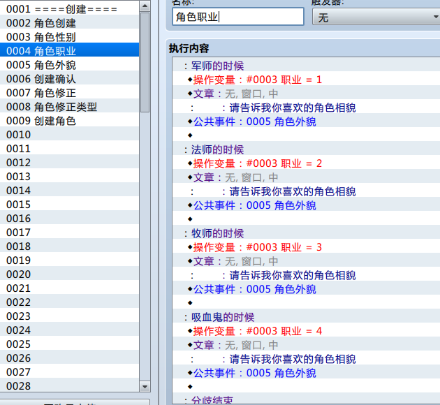Viewport: 440px width, 405px height.
Task: Select command 操作变量 #0003 职业 = 1
Action: coord(307,80)
